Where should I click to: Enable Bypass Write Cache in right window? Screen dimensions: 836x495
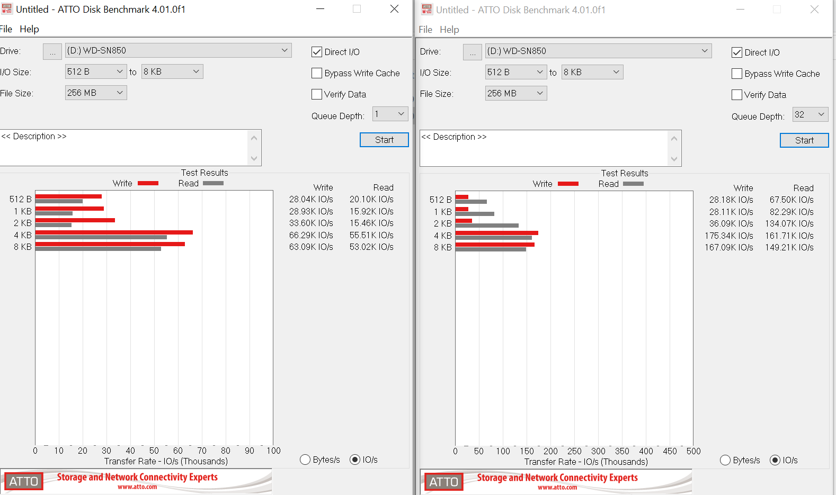[737, 74]
